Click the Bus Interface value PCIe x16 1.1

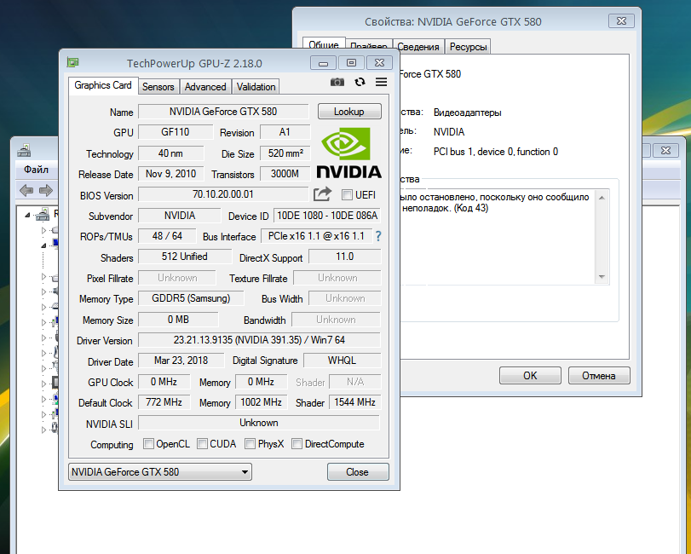[x=316, y=236]
